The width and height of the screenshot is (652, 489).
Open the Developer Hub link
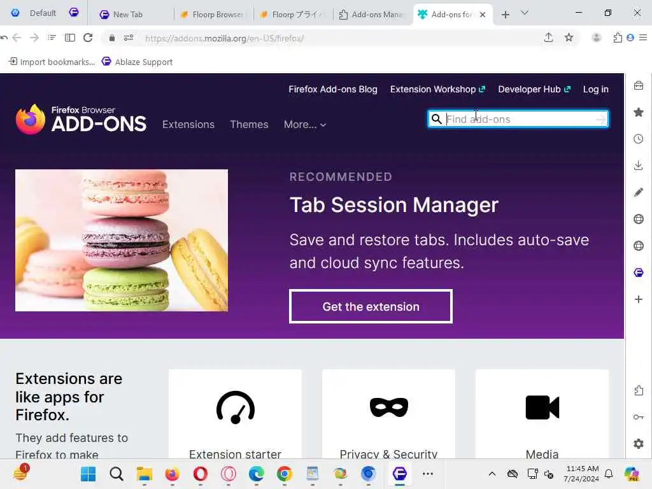(x=534, y=89)
